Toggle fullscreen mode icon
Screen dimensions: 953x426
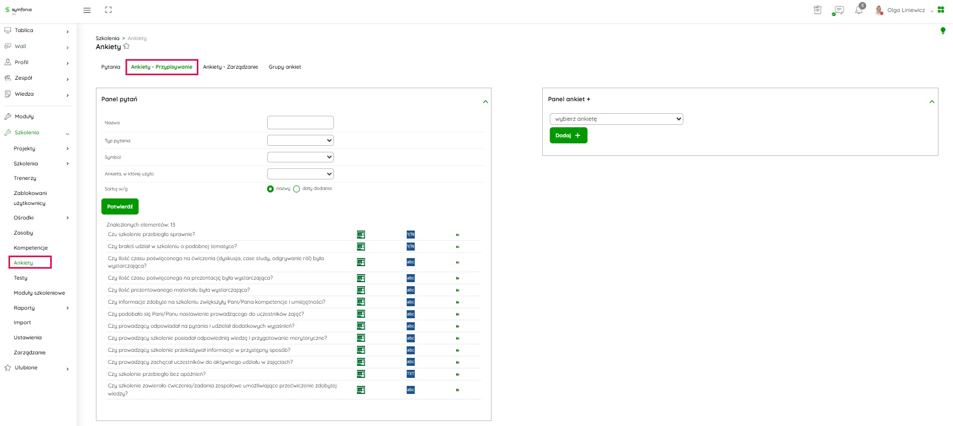(108, 10)
